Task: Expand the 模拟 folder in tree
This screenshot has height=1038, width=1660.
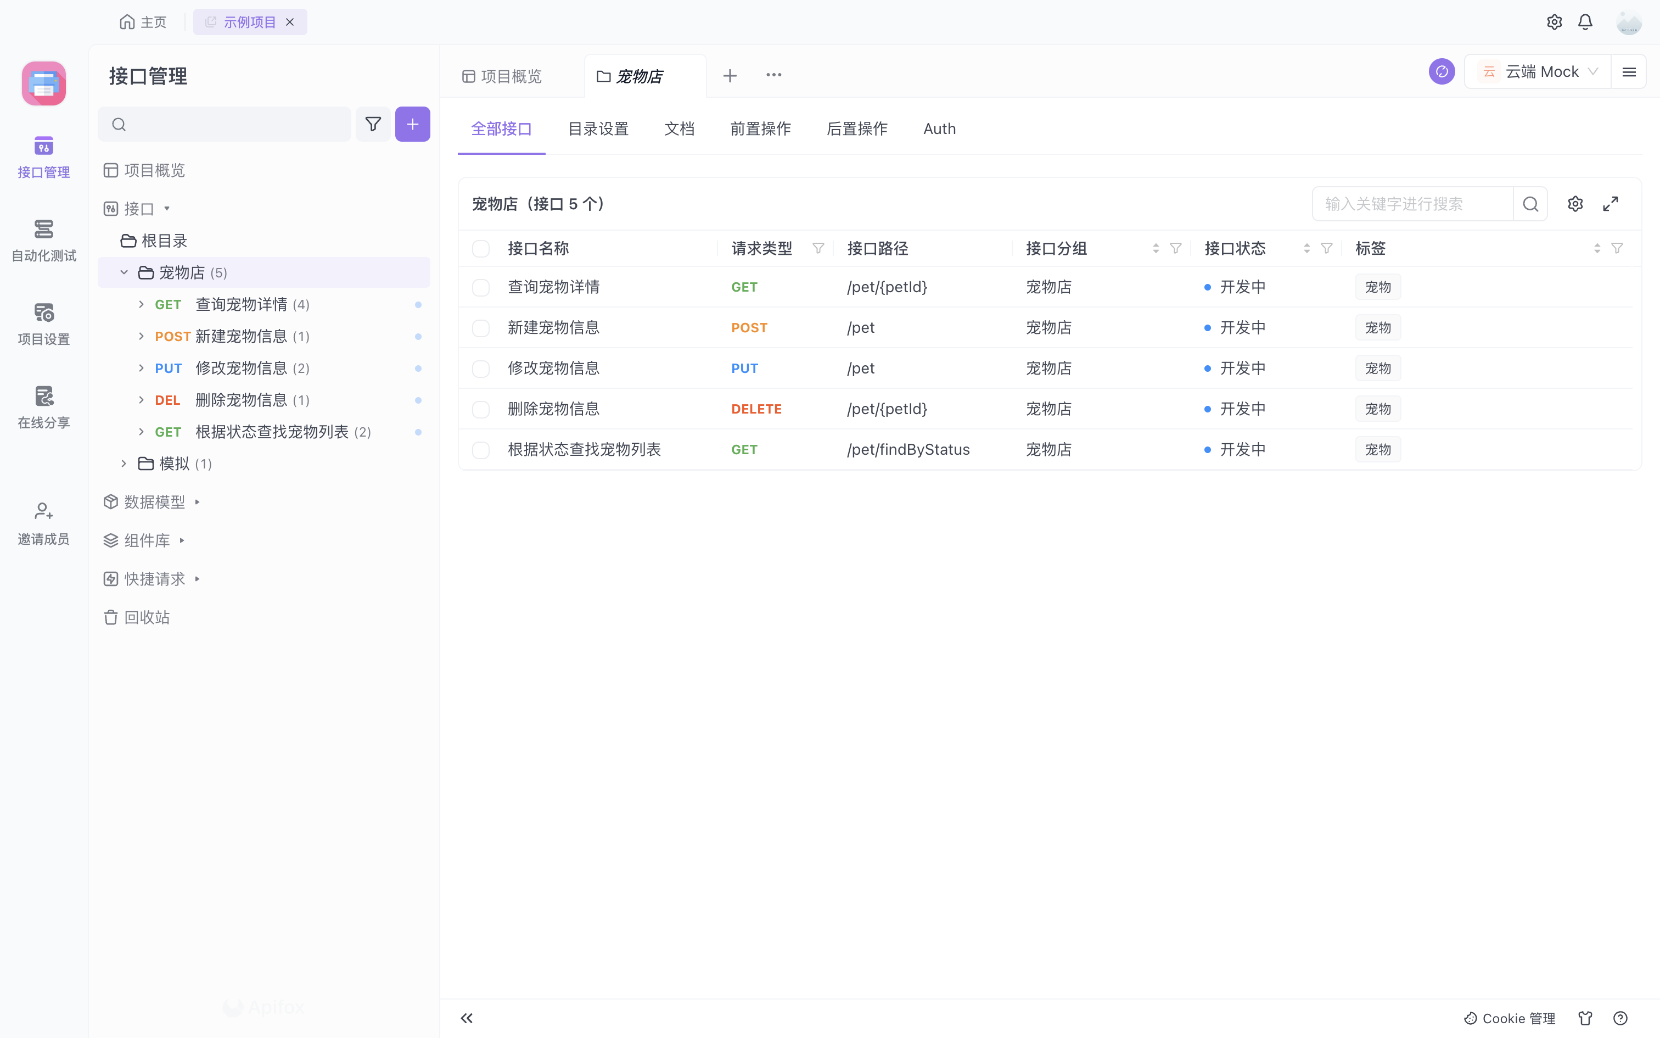Action: coord(124,464)
